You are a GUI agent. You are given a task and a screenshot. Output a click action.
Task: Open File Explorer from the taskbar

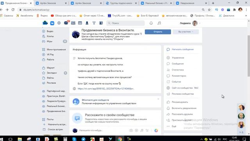[20, 139]
